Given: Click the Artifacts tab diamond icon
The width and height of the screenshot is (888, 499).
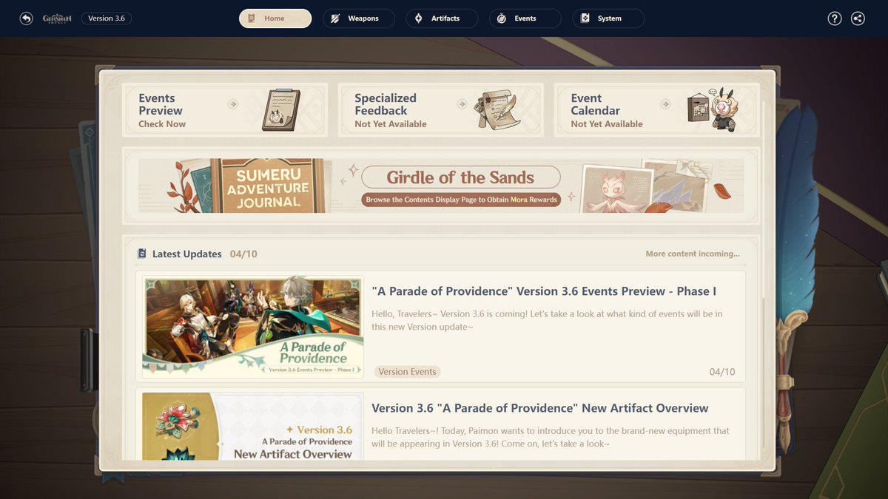Looking at the screenshot, I should (418, 18).
